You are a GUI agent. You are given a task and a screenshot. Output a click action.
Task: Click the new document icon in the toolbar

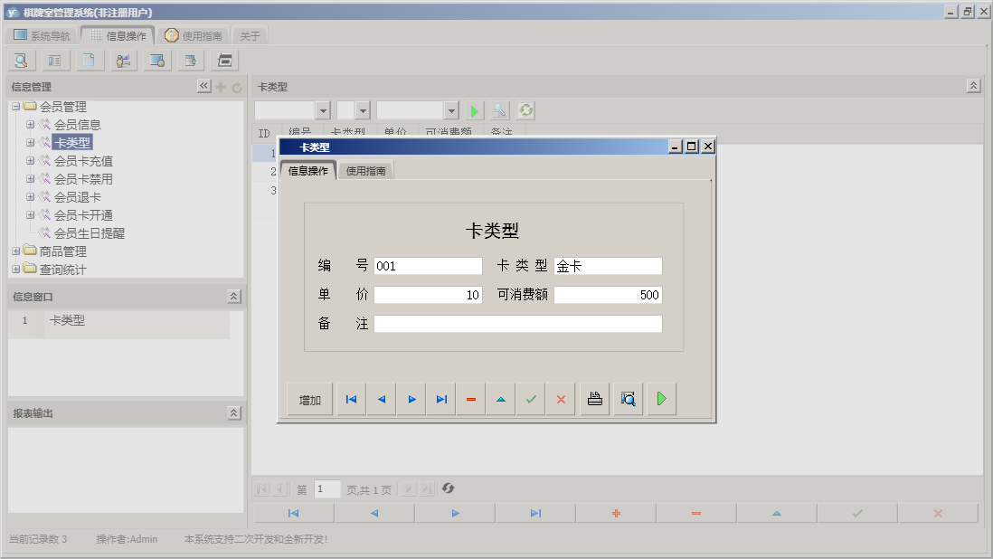coord(89,60)
